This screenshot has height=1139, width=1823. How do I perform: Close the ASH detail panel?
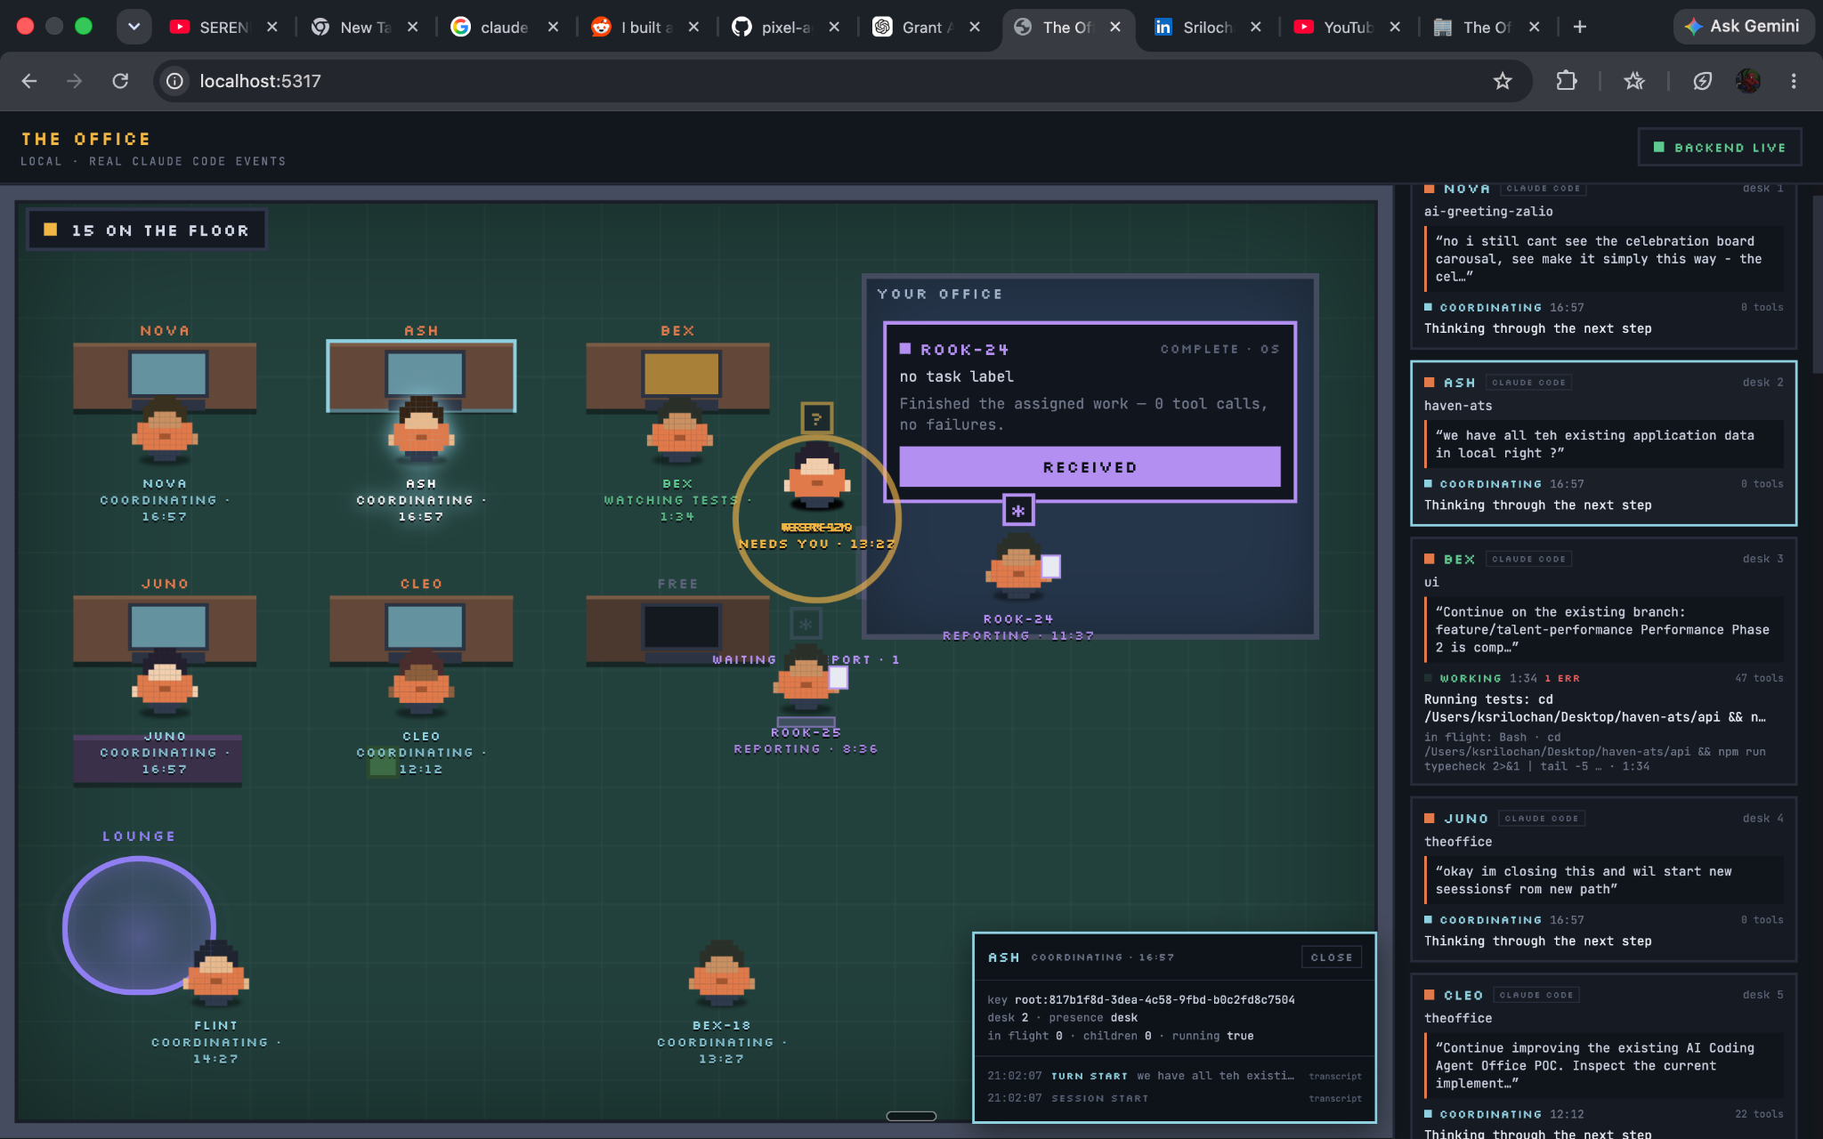(1331, 957)
